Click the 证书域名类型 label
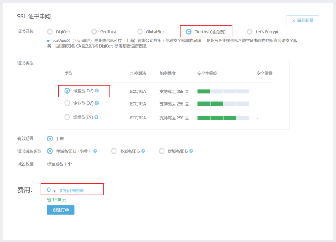 tap(30, 151)
